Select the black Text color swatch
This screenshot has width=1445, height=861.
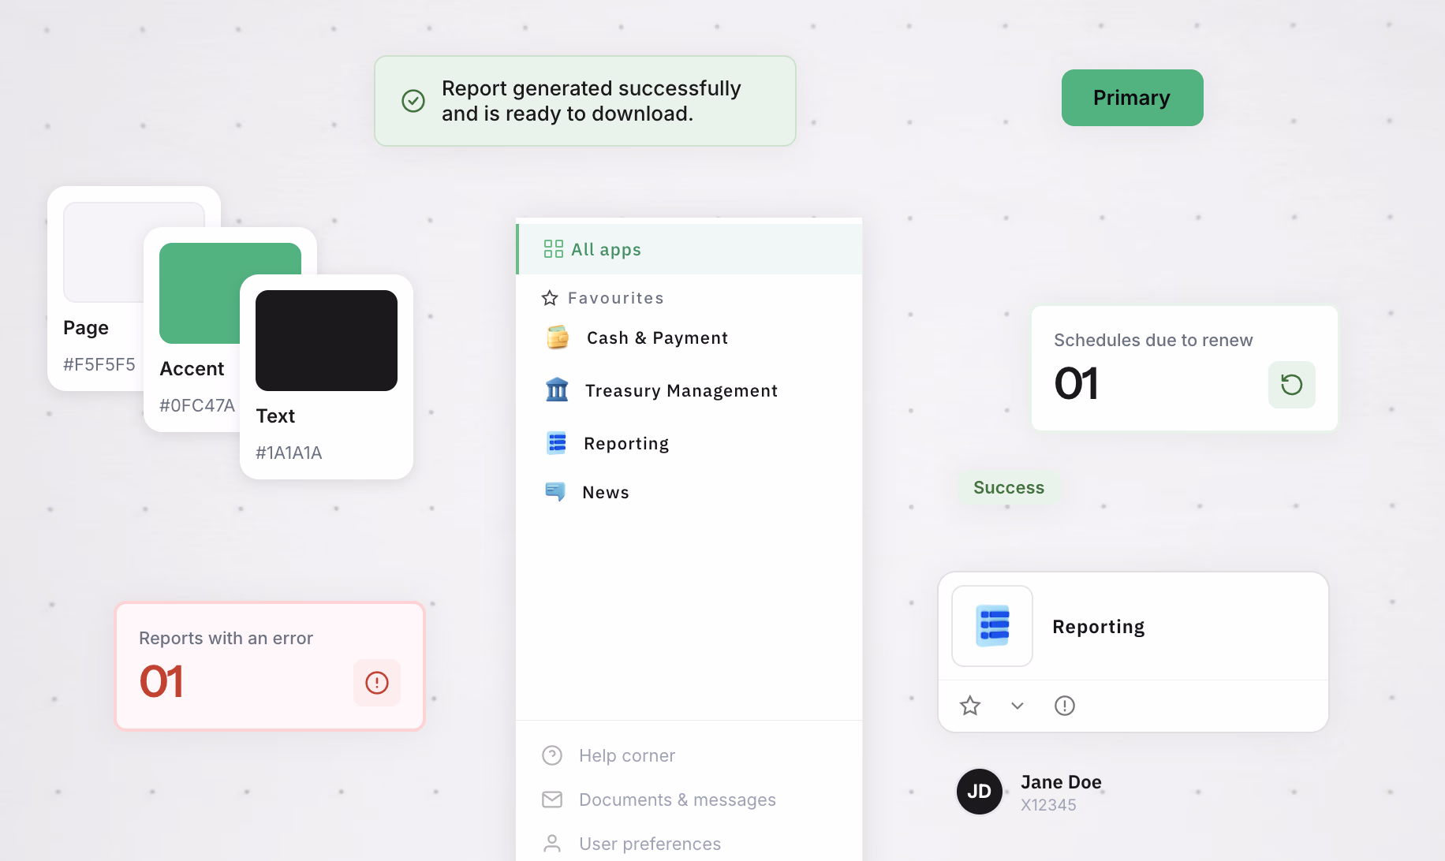(327, 341)
